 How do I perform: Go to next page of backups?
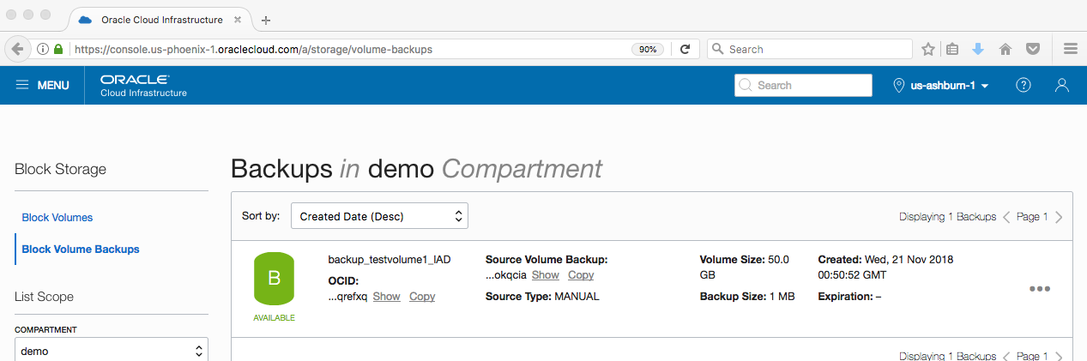pos(1060,217)
